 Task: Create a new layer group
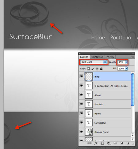coord(115,143)
